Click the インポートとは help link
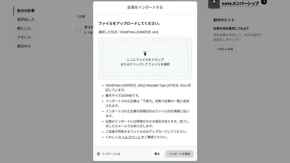The width and height of the screenshot is (290, 163). 111,154
